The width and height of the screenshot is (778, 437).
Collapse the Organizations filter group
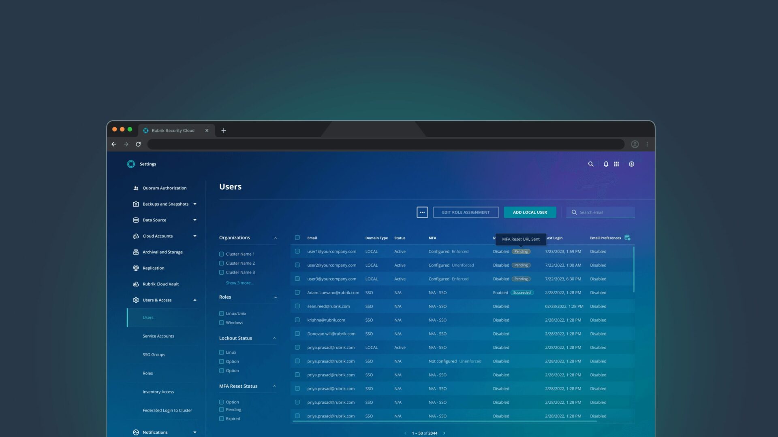pyautogui.click(x=275, y=238)
